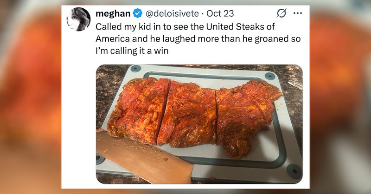Open meghan's profile avatar picture
This screenshot has width=371, height=194.
[78, 19]
